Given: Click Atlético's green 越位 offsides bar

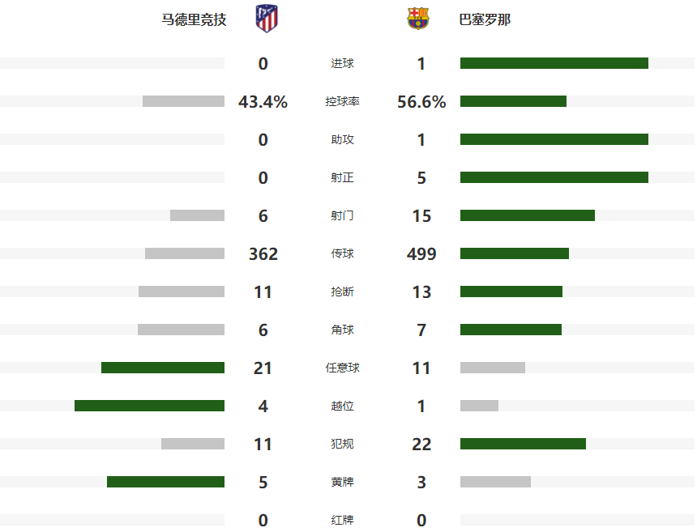Looking at the screenshot, I should [149, 406].
